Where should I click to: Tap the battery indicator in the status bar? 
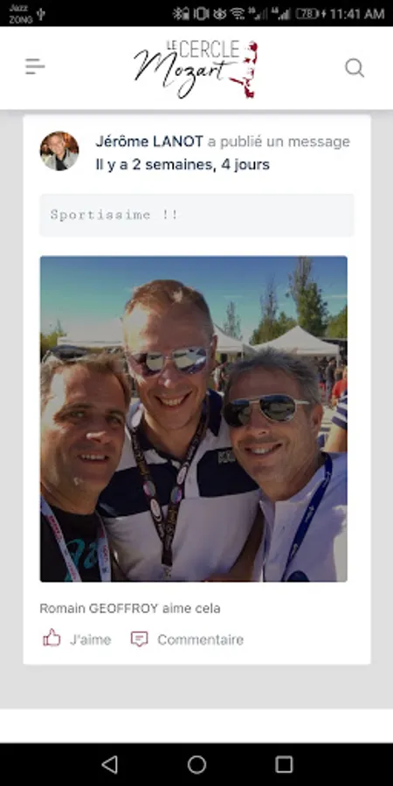click(307, 13)
